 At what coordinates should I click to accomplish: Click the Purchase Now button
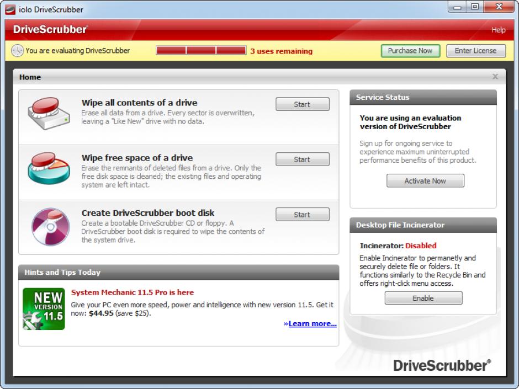[x=410, y=51]
